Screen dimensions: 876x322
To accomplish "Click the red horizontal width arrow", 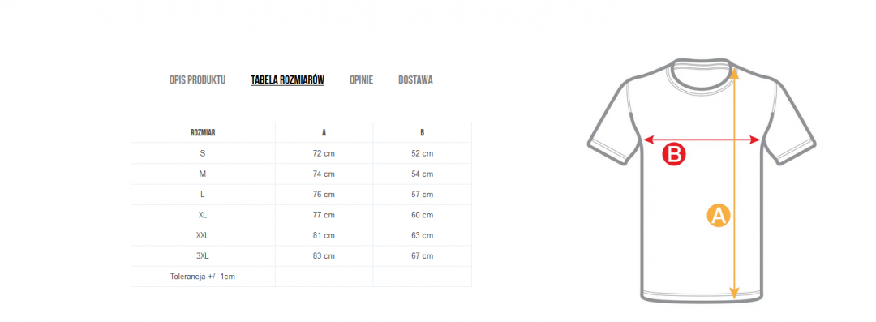I will (x=702, y=140).
